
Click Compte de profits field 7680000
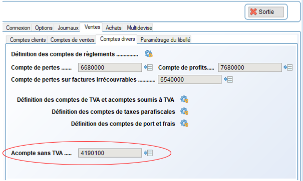(x=250, y=67)
